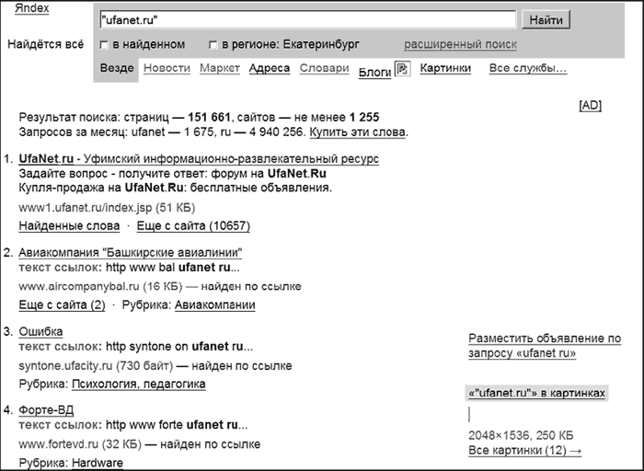
Task: Click the Найти search button
Action: pyautogui.click(x=546, y=19)
